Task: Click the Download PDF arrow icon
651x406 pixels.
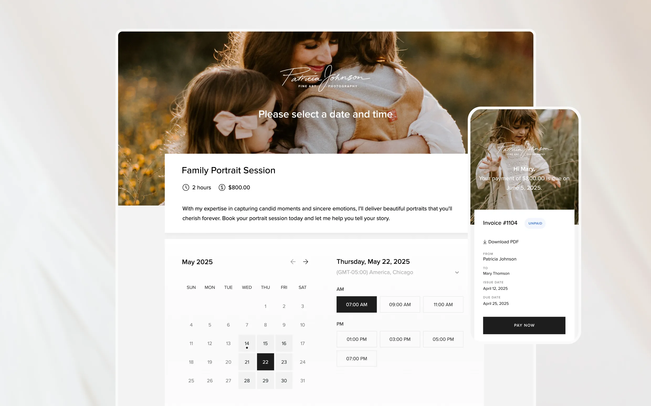Action: tap(485, 242)
